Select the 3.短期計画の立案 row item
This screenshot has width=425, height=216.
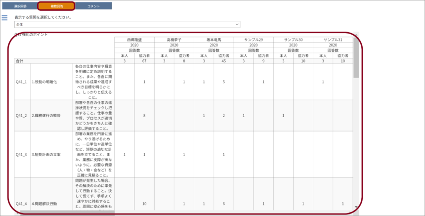coord(46,154)
